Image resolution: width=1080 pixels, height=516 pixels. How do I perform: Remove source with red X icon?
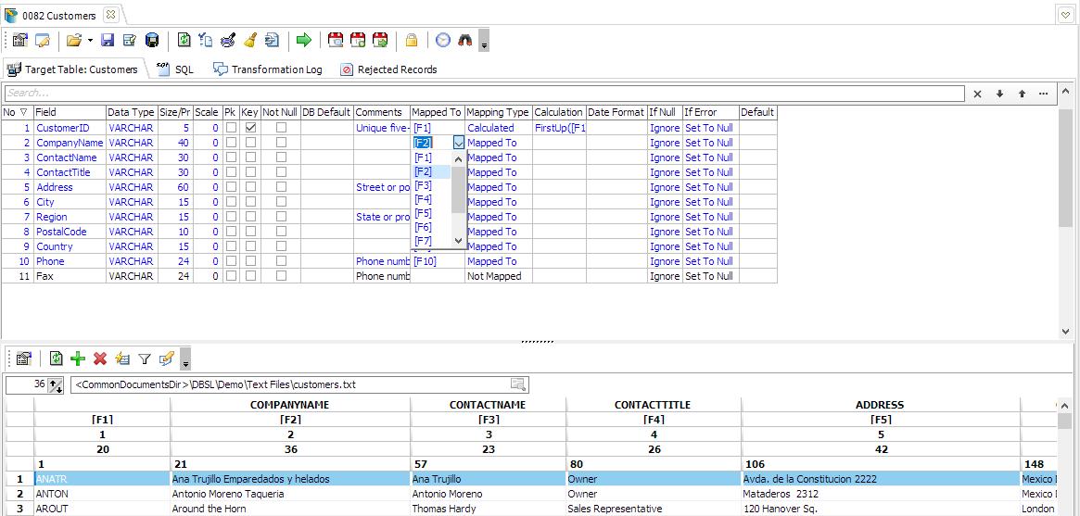(100, 359)
